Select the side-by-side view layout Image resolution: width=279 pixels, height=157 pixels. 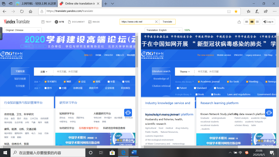pyautogui.click(x=252, y=22)
